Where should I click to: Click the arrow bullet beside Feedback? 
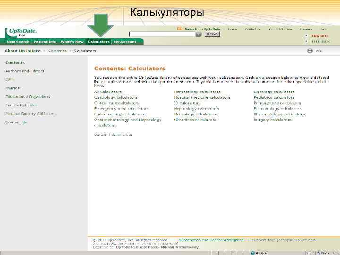pyautogui.click(x=306, y=41)
